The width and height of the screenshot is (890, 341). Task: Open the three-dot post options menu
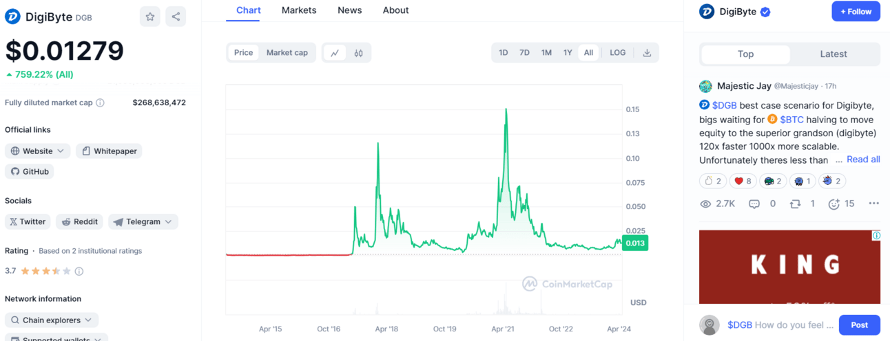[x=873, y=203]
